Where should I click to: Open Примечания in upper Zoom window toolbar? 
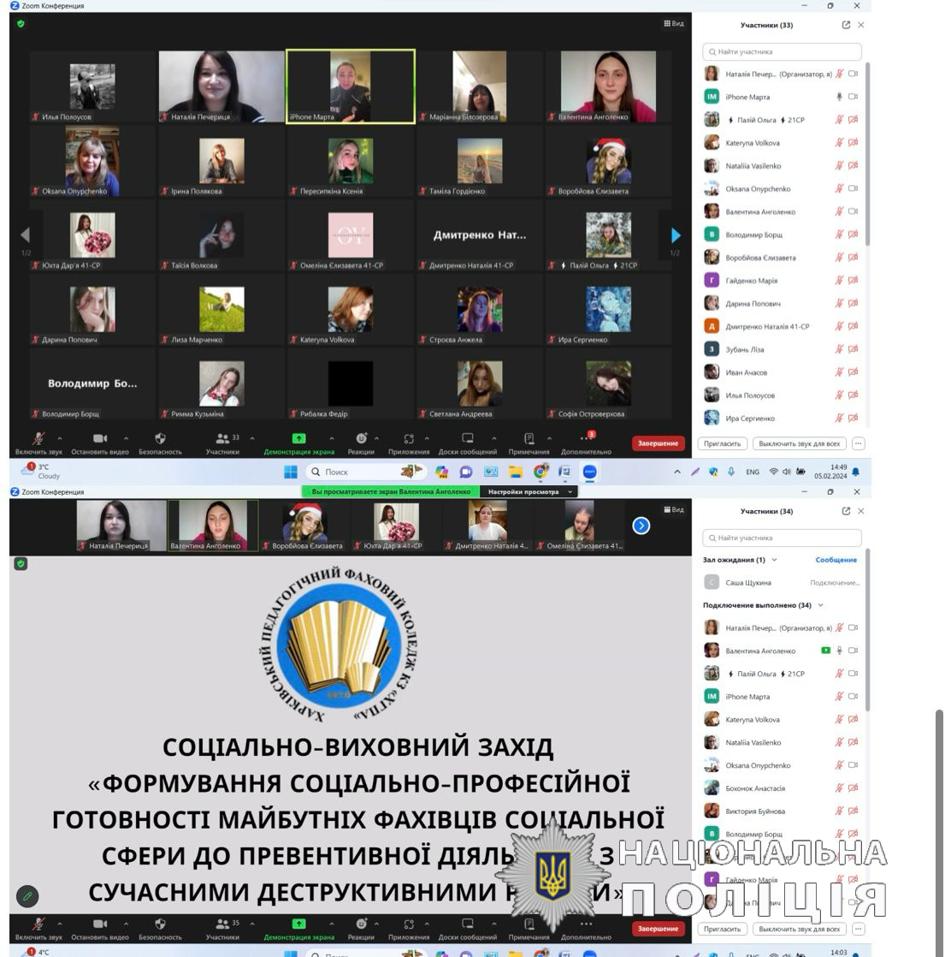tap(529, 443)
